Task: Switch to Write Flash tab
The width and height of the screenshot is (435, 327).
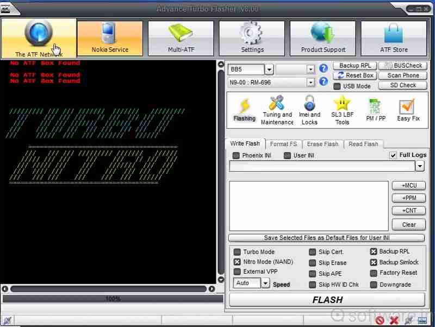Action: 245,143
